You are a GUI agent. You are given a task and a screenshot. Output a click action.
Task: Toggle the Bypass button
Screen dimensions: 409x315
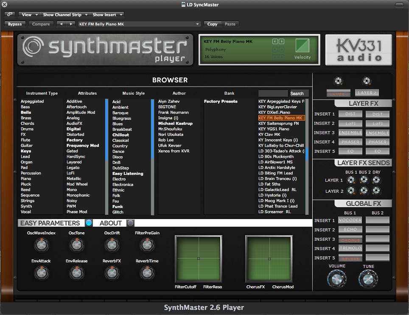15,24
